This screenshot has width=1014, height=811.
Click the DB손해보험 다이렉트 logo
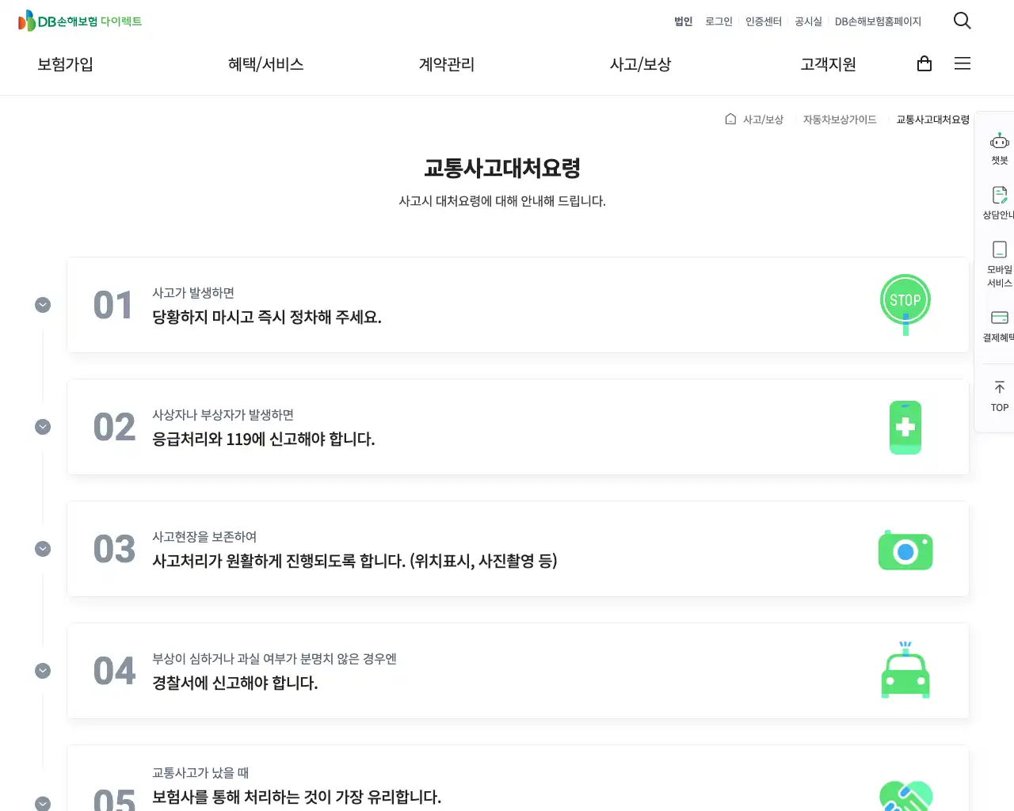tap(80, 21)
